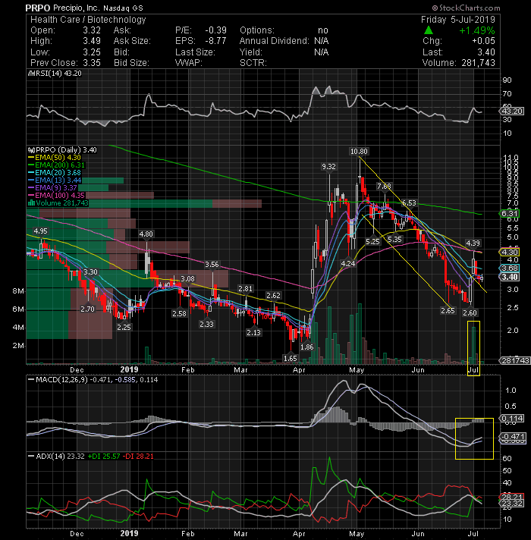Select the header Volume value 281,743

click(x=477, y=63)
